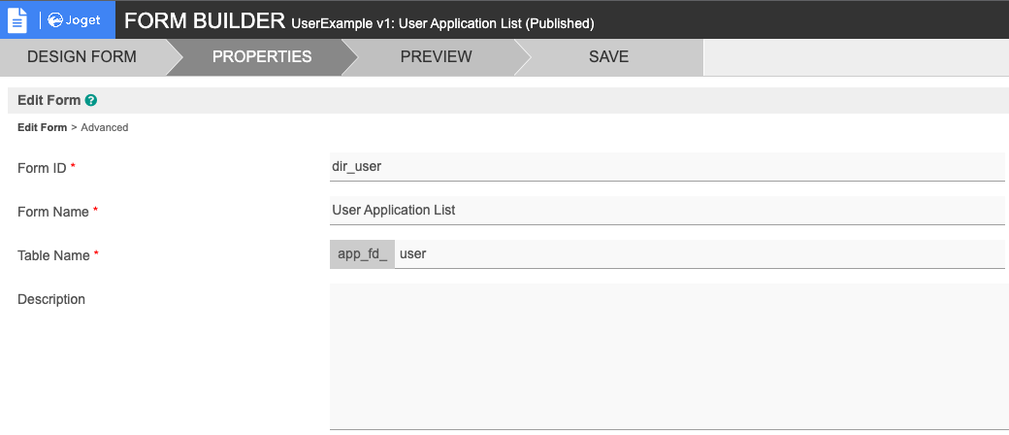Select the Properties step
The height and width of the screenshot is (435, 1009).
[x=262, y=56]
